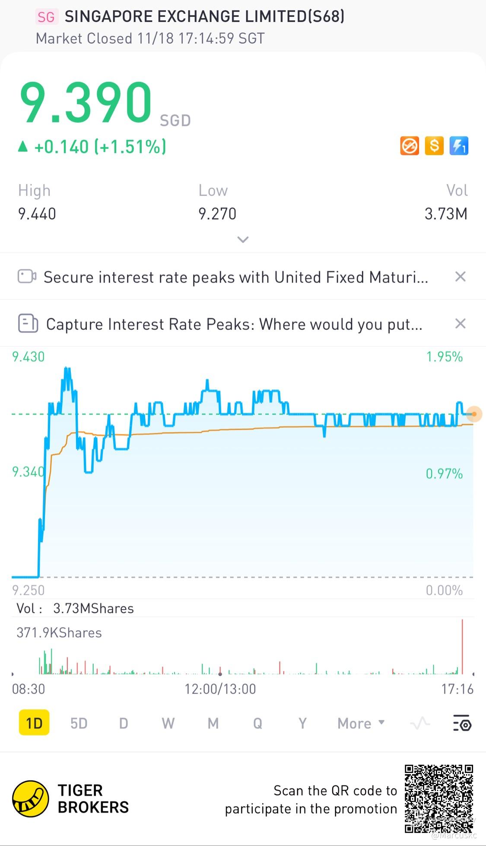This screenshot has width=486, height=846.
Task: Select the Y yearly chart tab
Action: click(302, 723)
